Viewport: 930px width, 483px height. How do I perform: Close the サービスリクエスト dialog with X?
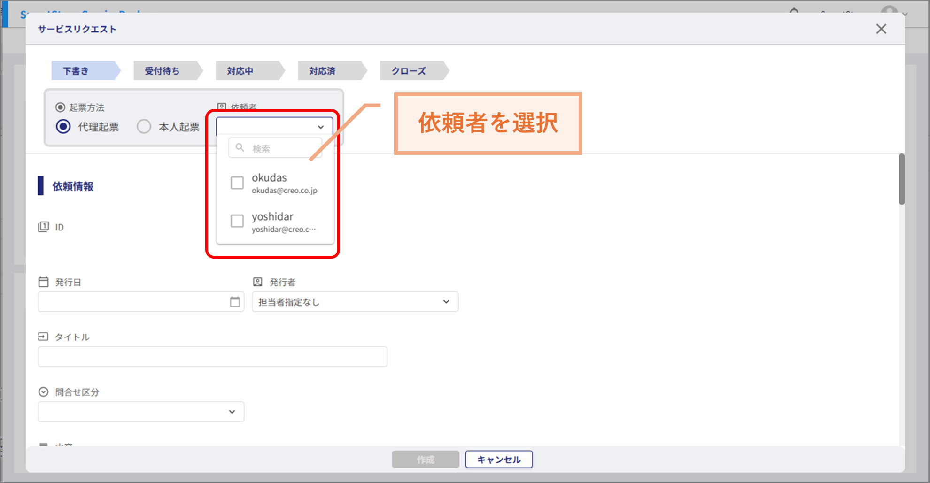(x=881, y=29)
